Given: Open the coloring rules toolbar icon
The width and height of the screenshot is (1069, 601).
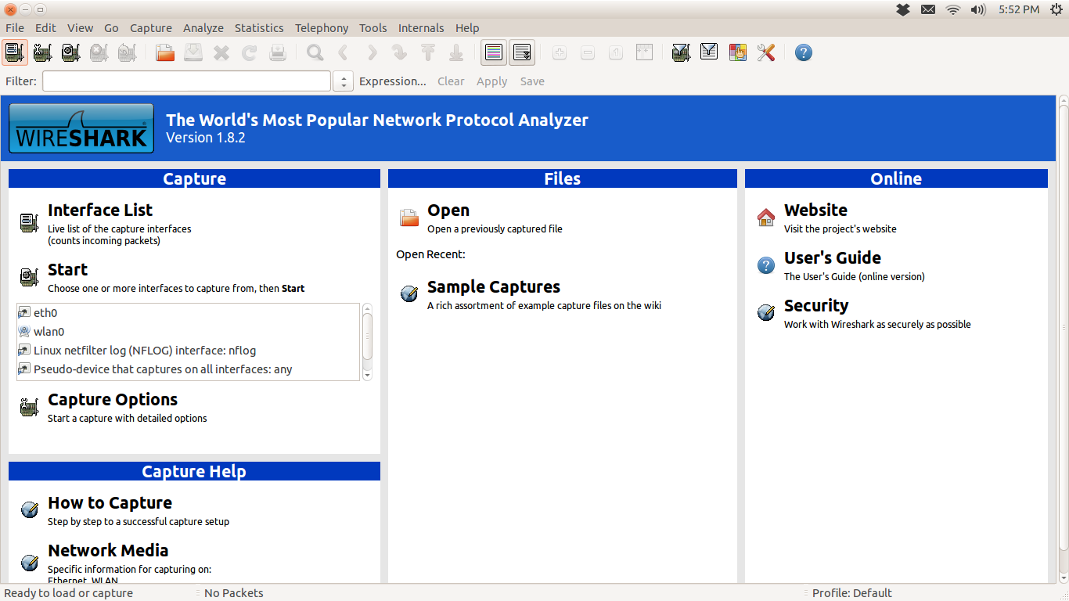Looking at the screenshot, I should coord(737,52).
